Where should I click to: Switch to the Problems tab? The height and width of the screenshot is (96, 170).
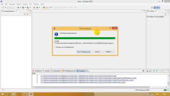pos(37,71)
